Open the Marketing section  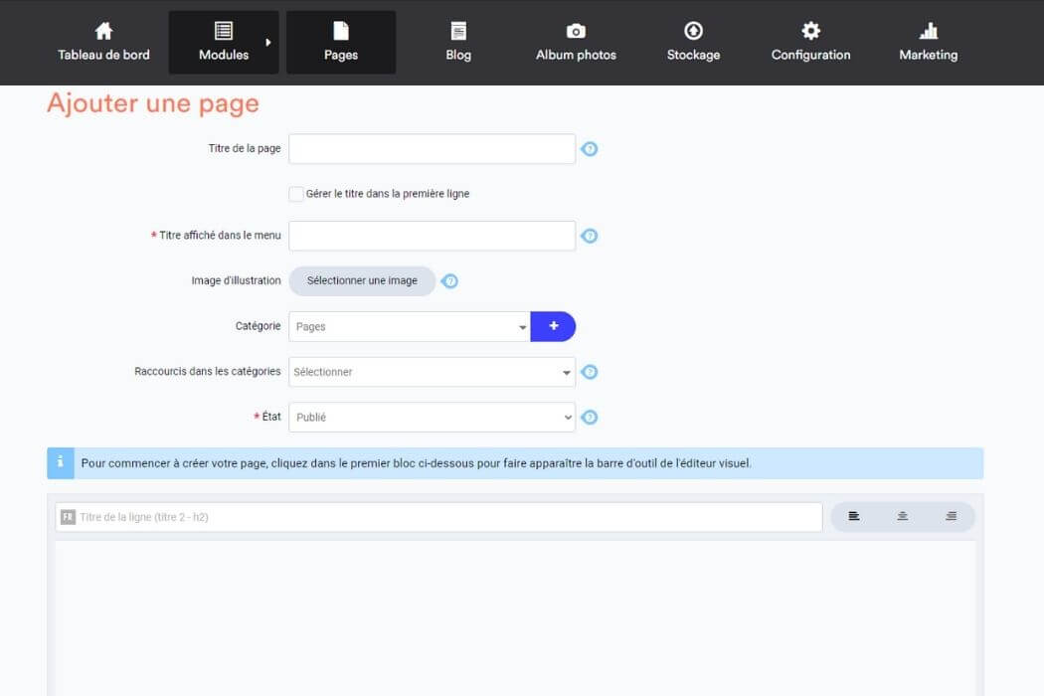(x=928, y=42)
